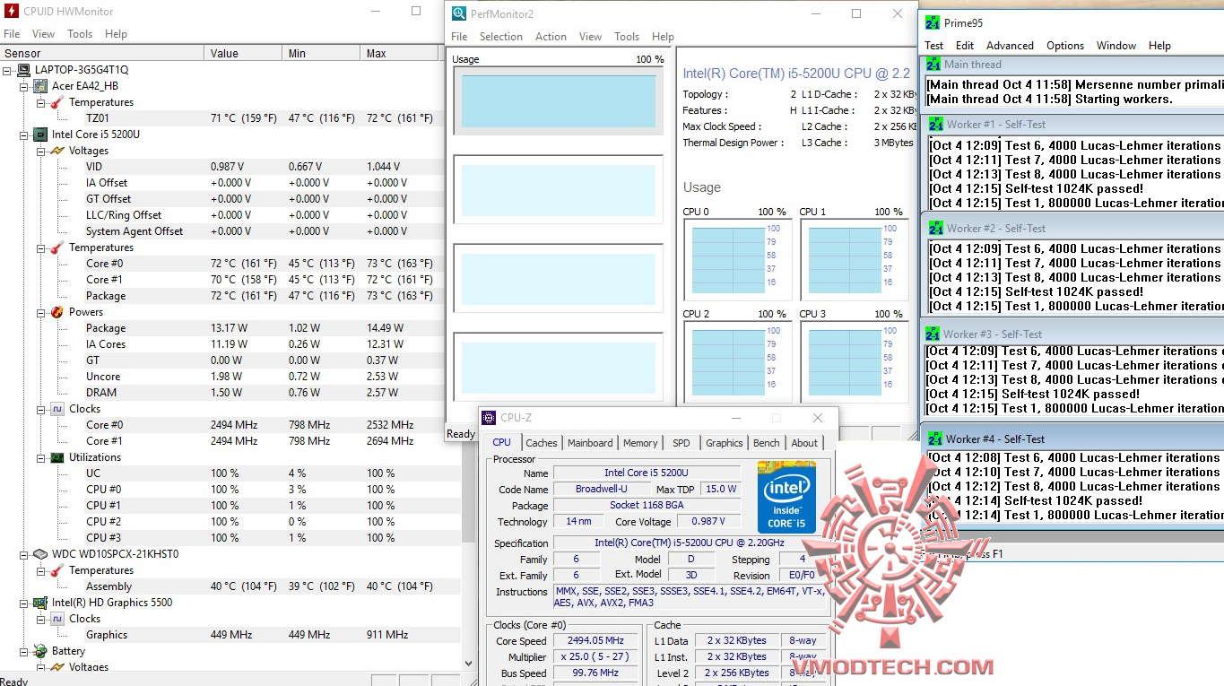Collapse the Battery node
This screenshot has height=686, width=1224.
click(24, 651)
